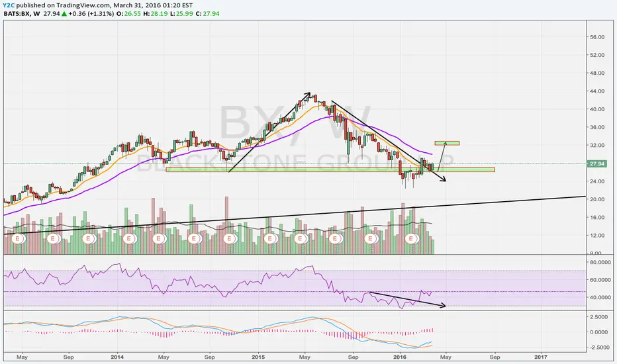
Task: Open the earnings marker between May and Sep 2013
Action: pos(53,238)
